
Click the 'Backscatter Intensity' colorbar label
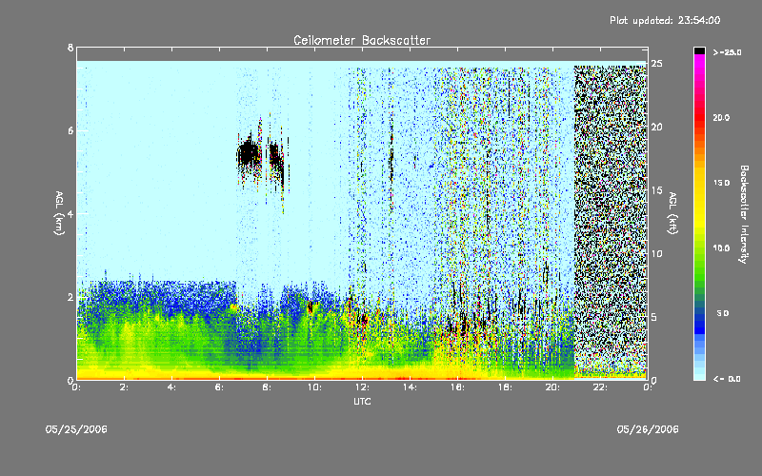tap(744, 214)
